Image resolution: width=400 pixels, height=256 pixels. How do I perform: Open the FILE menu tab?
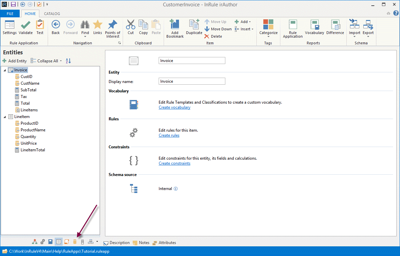(x=10, y=14)
